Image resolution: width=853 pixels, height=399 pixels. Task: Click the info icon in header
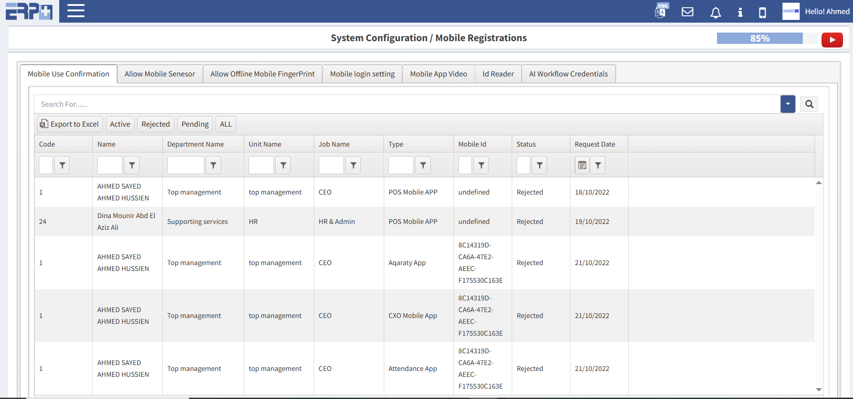click(740, 12)
